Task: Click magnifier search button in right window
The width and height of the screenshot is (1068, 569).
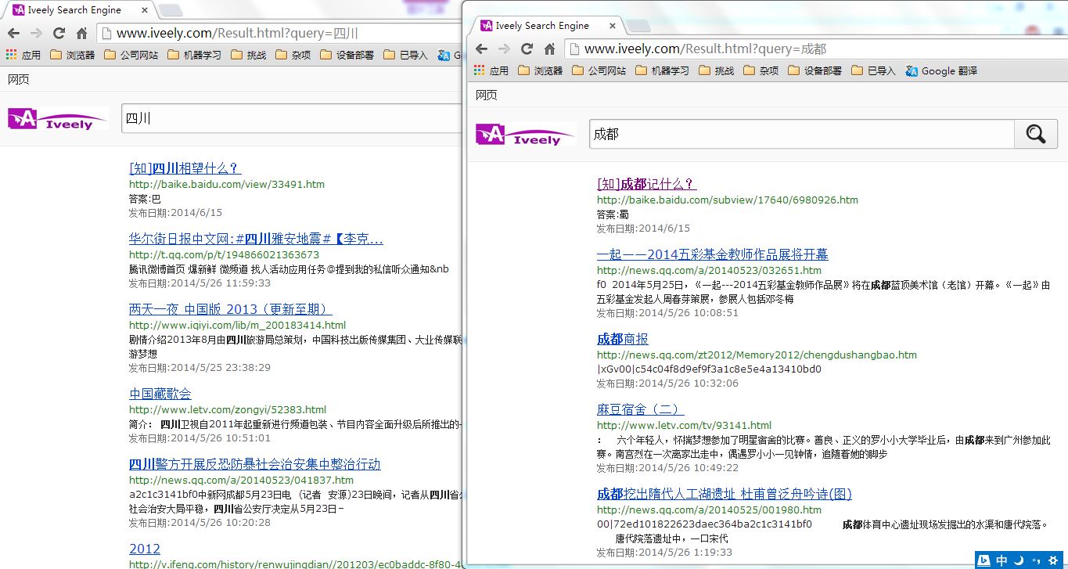Action: pos(1036,134)
